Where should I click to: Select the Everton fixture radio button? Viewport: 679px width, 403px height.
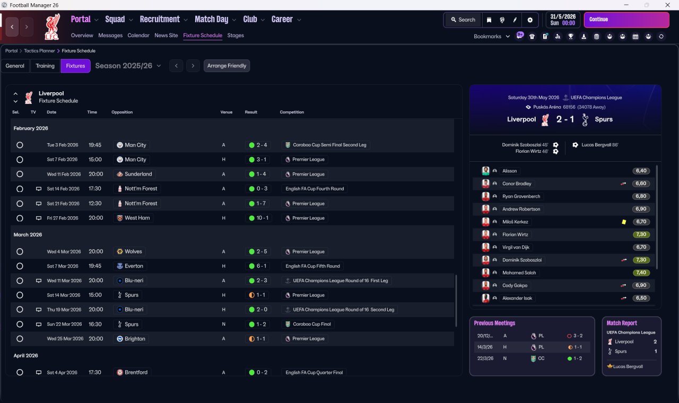(20, 266)
